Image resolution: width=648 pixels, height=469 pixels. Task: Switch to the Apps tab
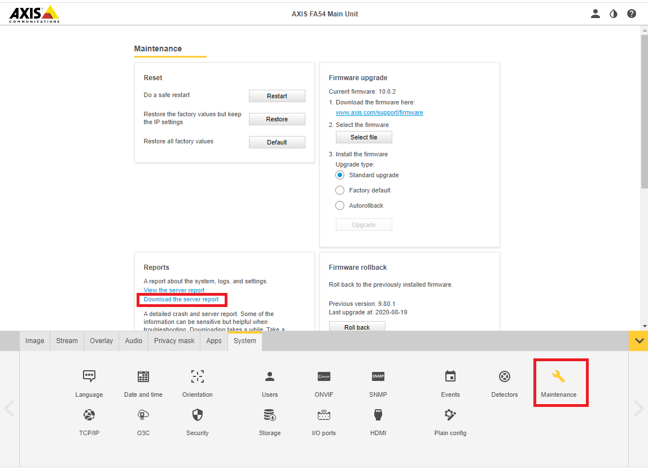[x=214, y=341]
